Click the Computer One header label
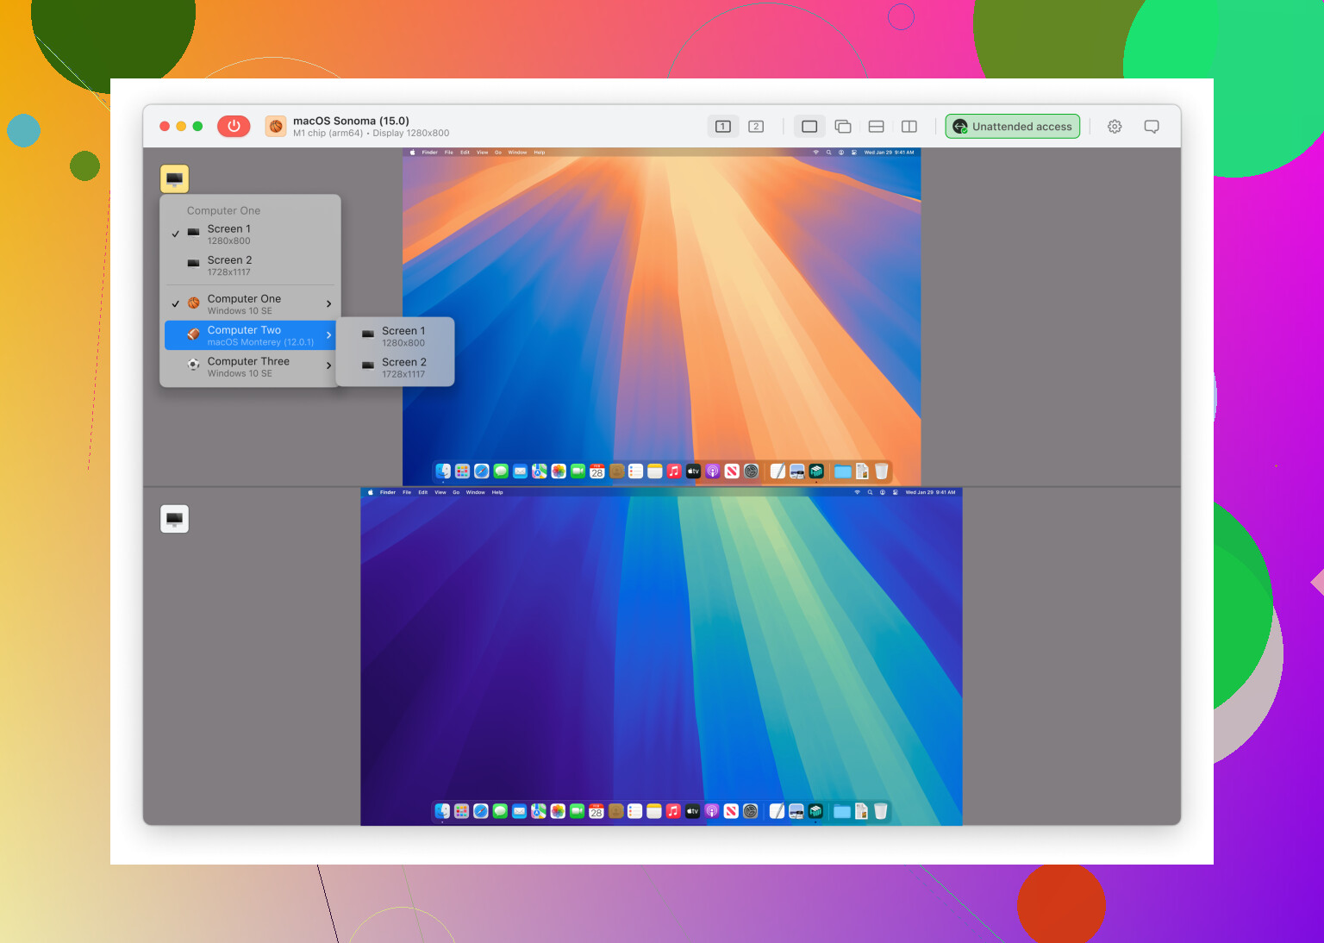Image resolution: width=1324 pixels, height=943 pixels. [223, 210]
